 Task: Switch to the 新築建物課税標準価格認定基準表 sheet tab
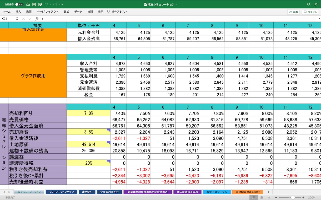tap(148, 192)
